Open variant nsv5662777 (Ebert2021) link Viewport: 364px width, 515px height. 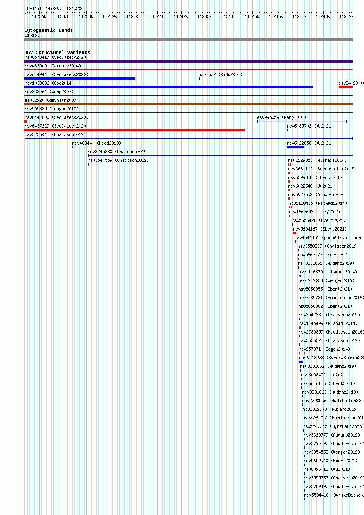coord(325,255)
